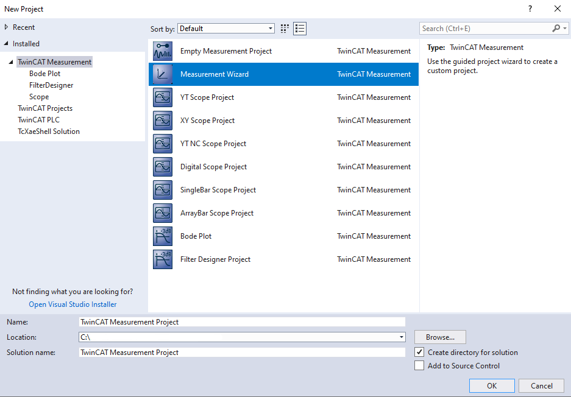
Task: Click the Empty Measurement Project icon
Action: (x=163, y=51)
